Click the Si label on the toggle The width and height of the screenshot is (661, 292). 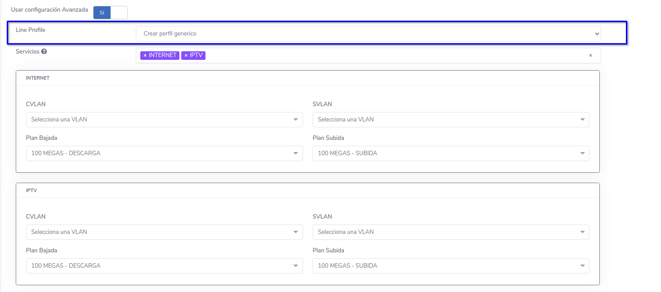(x=102, y=13)
